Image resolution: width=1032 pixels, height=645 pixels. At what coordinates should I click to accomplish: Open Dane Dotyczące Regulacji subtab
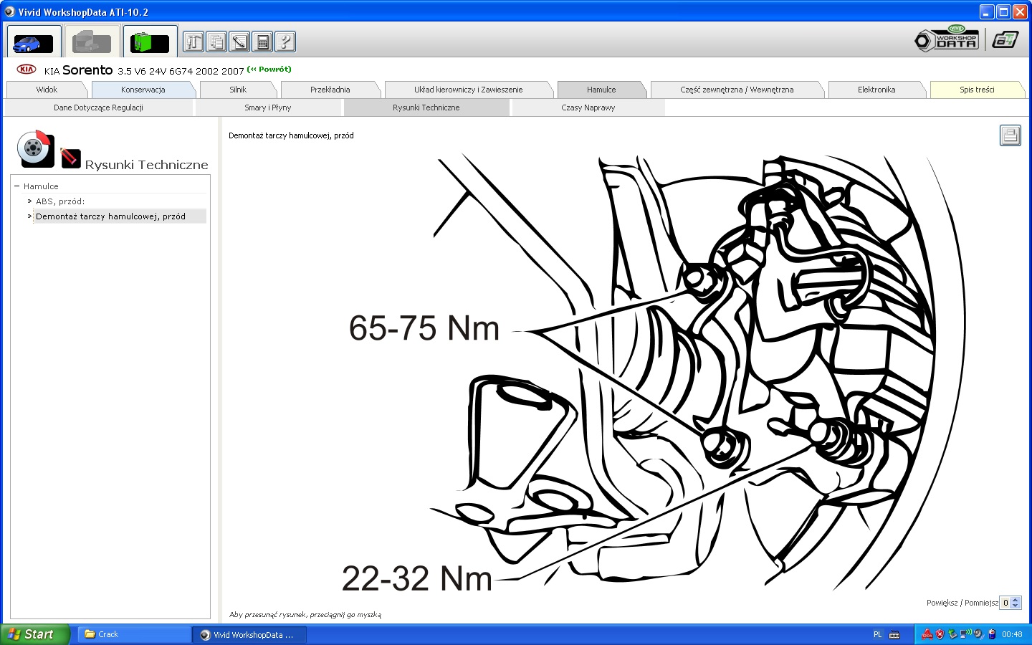tap(98, 107)
